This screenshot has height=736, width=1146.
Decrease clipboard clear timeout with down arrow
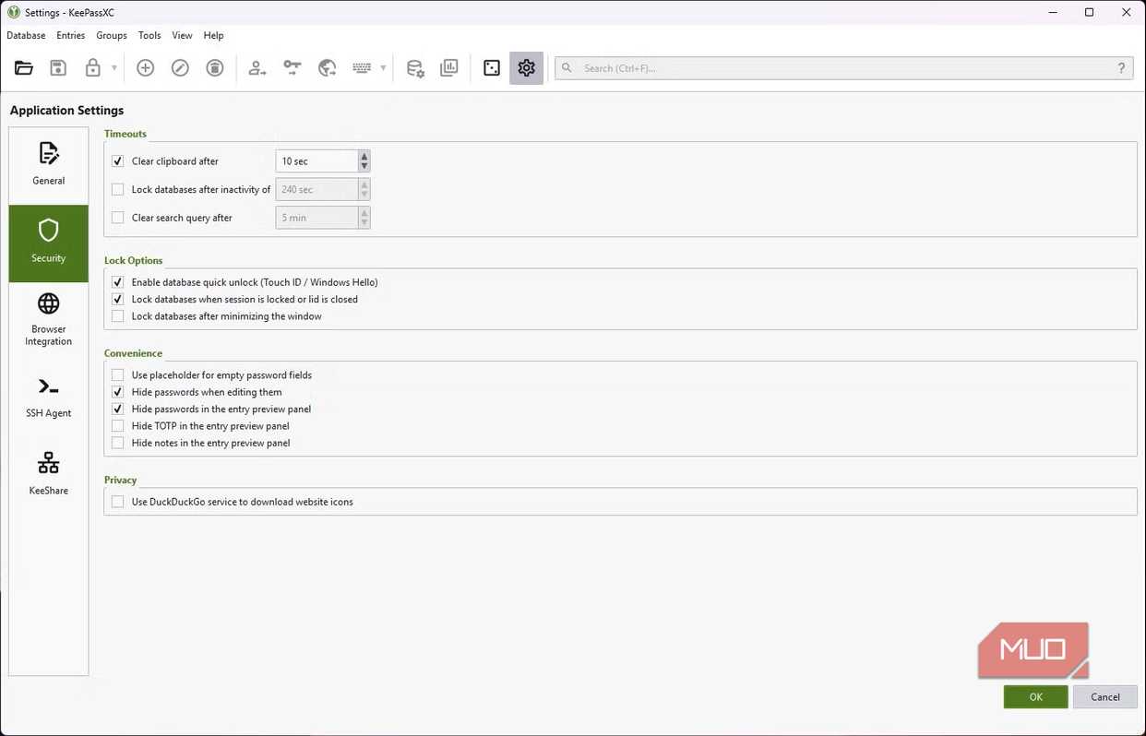(364, 167)
